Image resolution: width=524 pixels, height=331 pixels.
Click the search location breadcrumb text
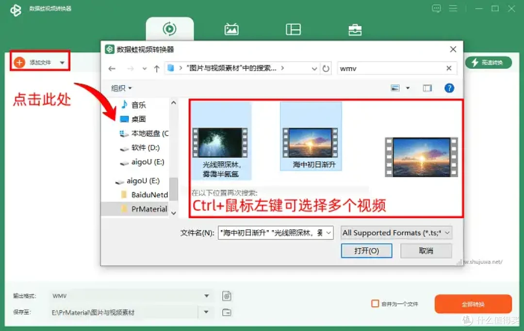[x=231, y=68]
